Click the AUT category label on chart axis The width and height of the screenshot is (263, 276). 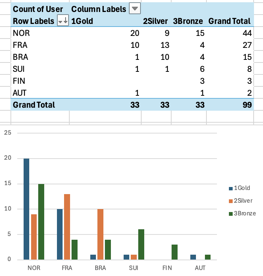(x=200, y=268)
